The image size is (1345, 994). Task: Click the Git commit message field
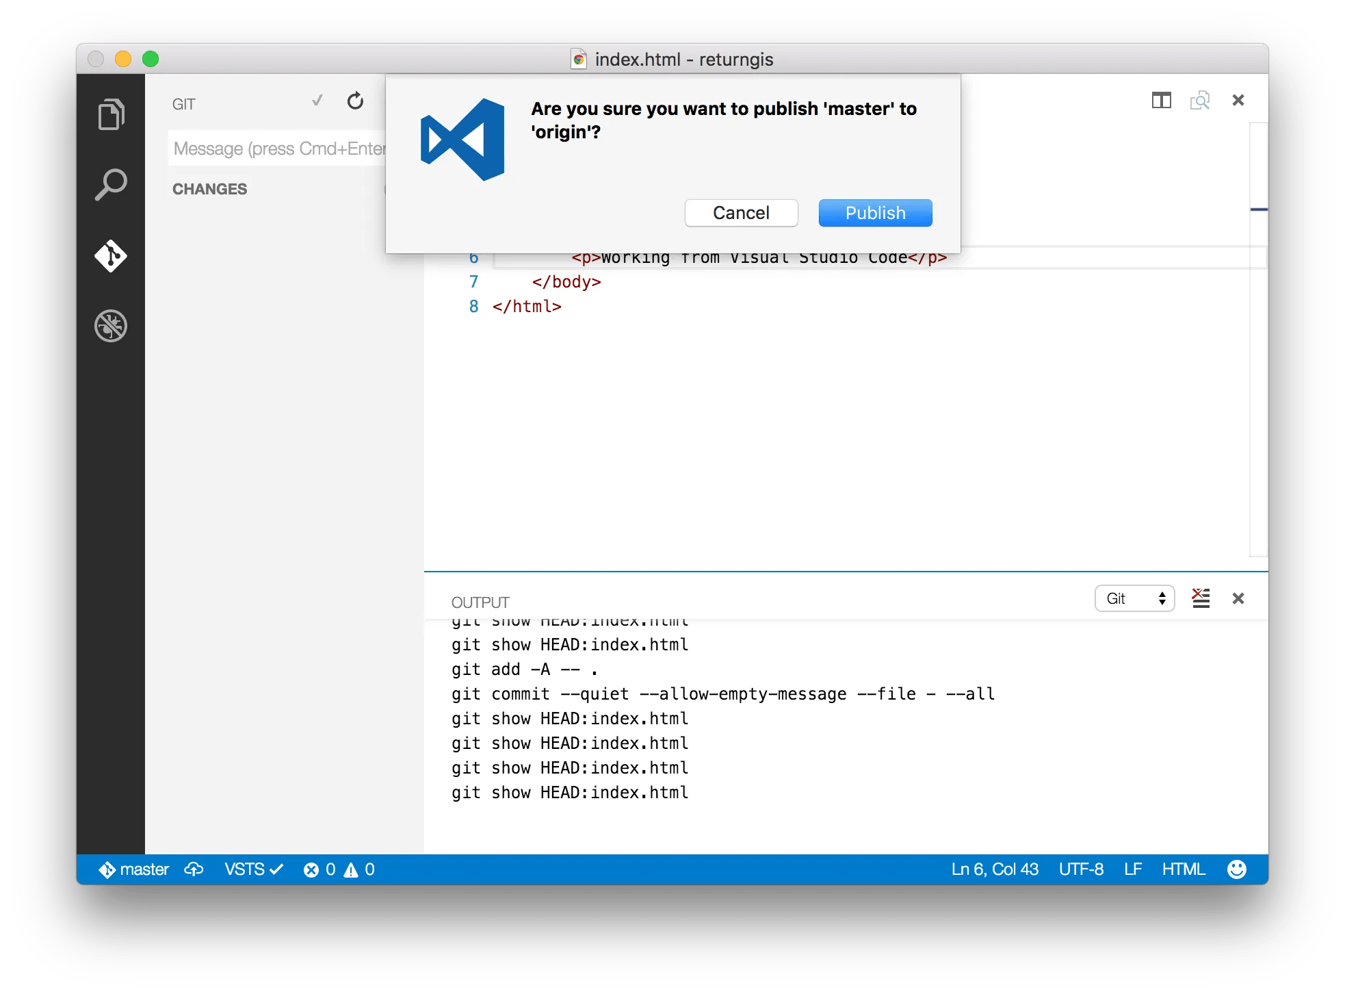pos(277,149)
